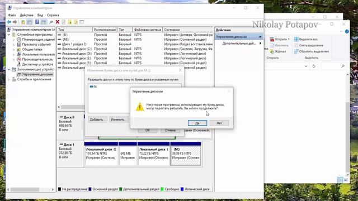Click the Изменить button in drive letter dialog

point(119,119)
